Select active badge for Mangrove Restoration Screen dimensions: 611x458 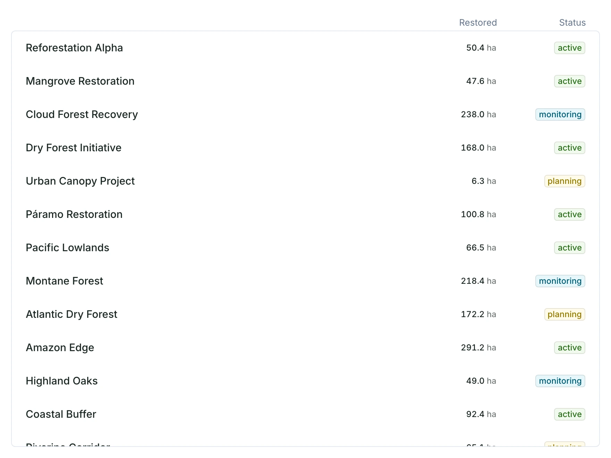click(570, 81)
